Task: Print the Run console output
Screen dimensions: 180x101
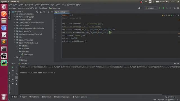Action: coord(17,81)
